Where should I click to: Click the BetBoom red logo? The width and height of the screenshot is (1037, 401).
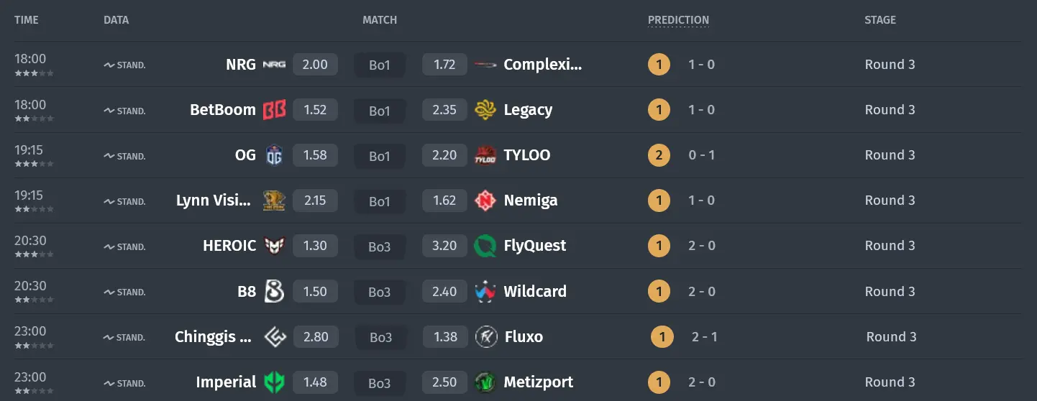point(274,110)
